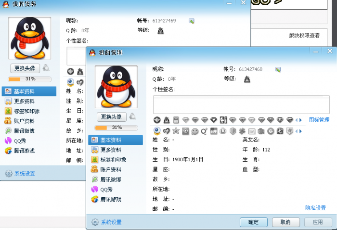This screenshot has width=337, height=230.
Task: Click the round G icon in service row
Action: pos(271,131)
